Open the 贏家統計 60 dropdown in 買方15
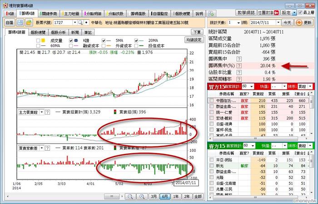 (x=252, y=87)
